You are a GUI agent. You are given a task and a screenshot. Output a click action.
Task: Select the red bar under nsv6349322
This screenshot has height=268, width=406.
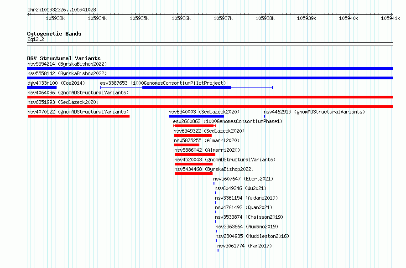click(x=193, y=135)
